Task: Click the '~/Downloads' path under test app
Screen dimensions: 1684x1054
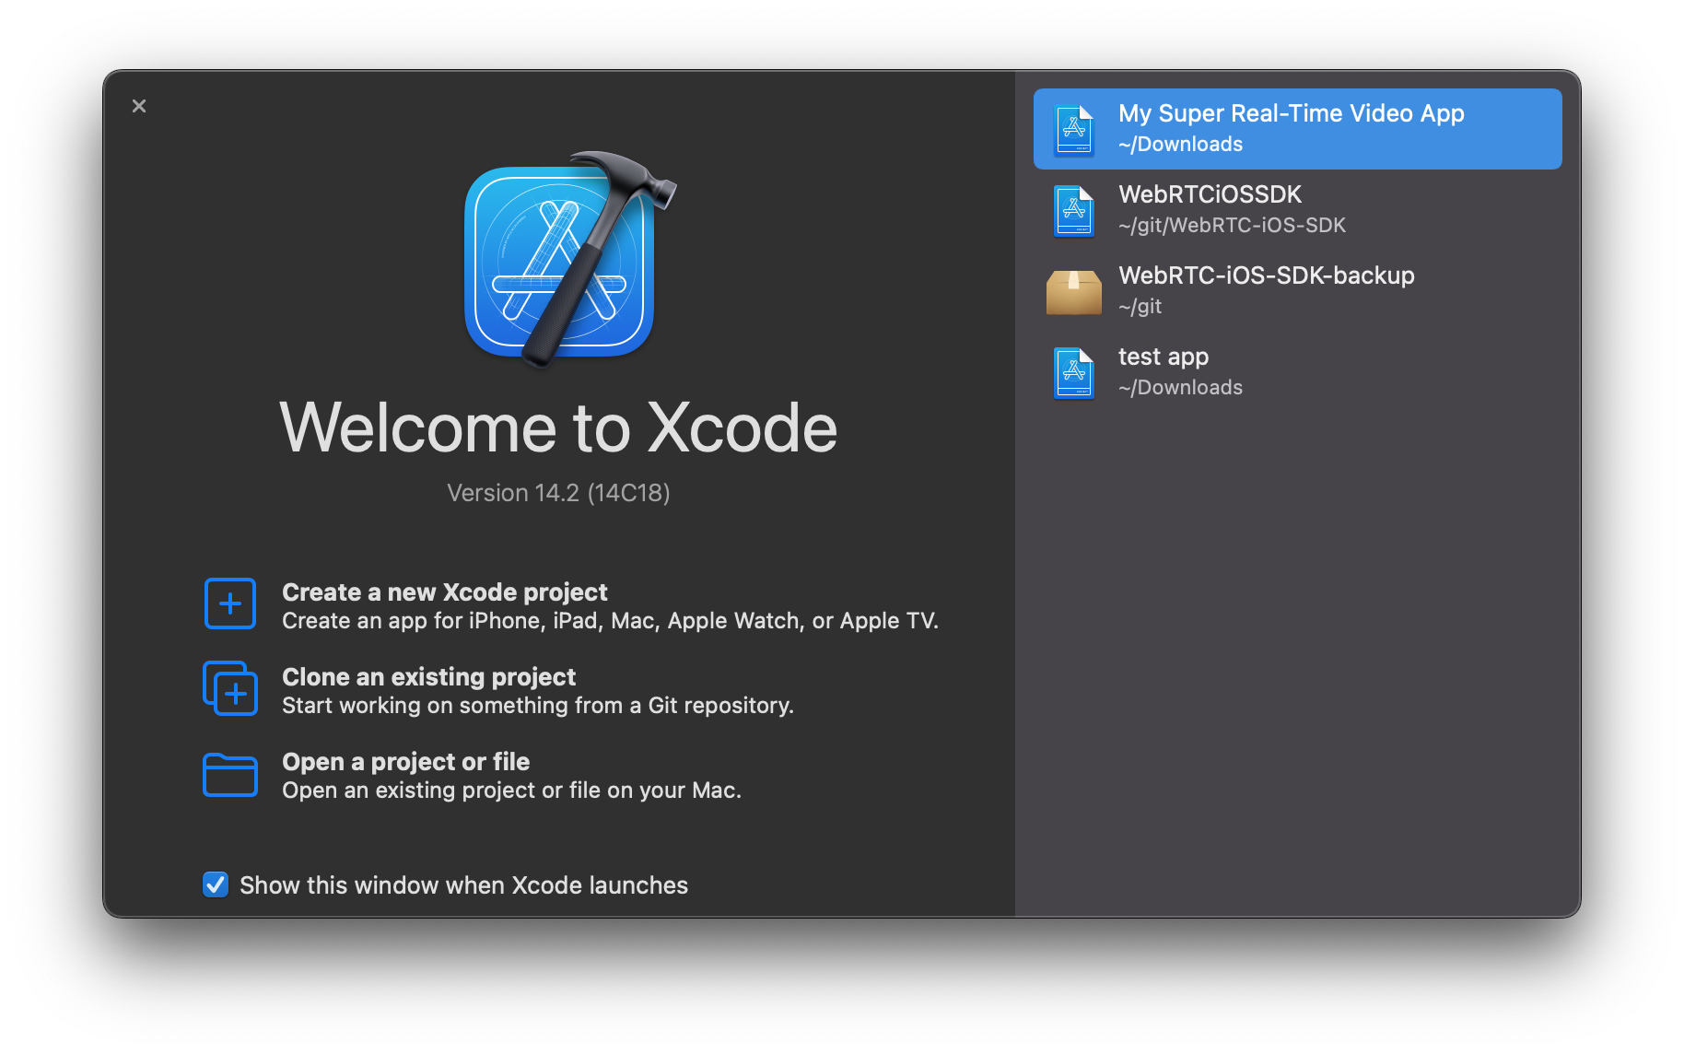Action: (x=1180, y=387)
